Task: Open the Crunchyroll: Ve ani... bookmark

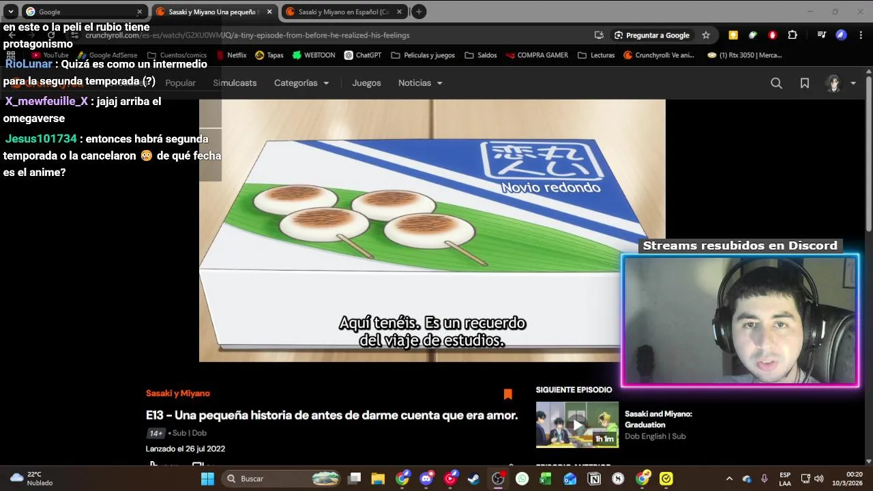Action: pos(659,55)
